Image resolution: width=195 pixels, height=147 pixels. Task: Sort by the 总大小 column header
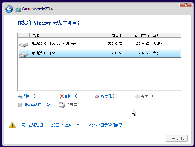[111, 36]
